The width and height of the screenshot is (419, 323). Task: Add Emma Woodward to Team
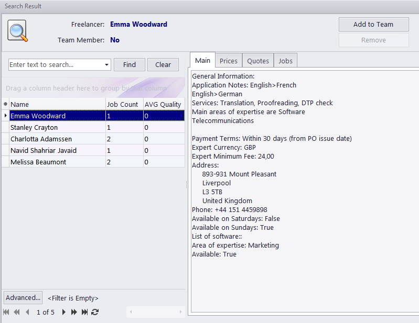373,24
